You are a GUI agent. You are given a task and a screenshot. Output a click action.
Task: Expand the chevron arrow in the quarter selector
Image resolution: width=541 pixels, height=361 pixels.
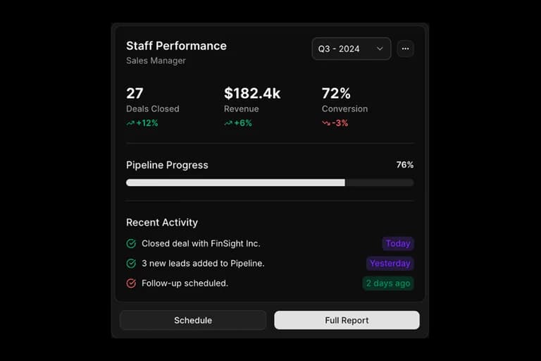[x=380, y=49]
